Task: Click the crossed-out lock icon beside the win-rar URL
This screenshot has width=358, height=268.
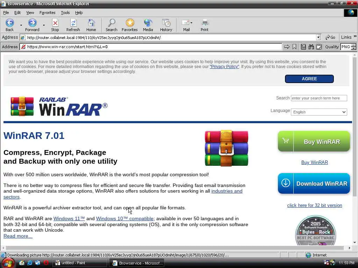Action: click(x=23, y=47)
